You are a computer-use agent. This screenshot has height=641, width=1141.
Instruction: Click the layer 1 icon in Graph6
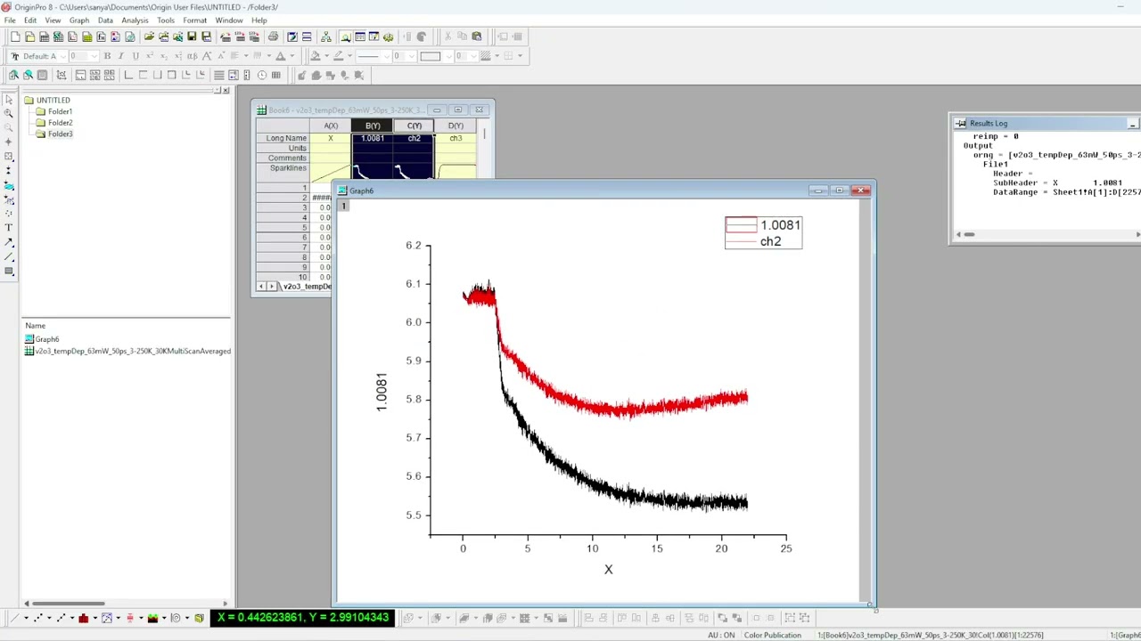click(343, 207)
